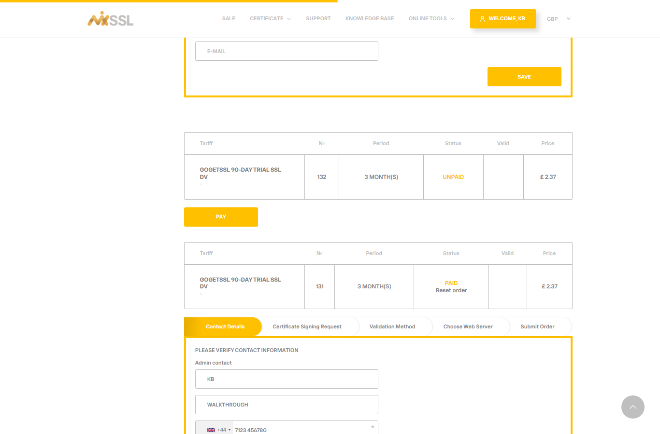The image size is (660, 434).
Task: Click the last name field containing WALKTHROUGH
Action: pos(287,405)
